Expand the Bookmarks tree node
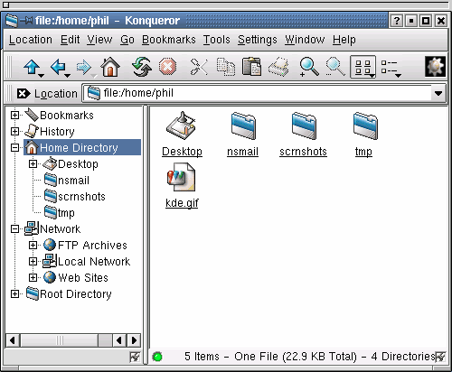452x372 pixels. tap(14, 116)
